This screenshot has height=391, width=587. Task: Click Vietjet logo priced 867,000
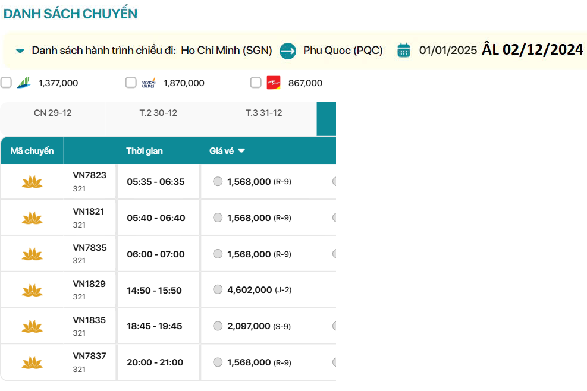coord(273,83)
